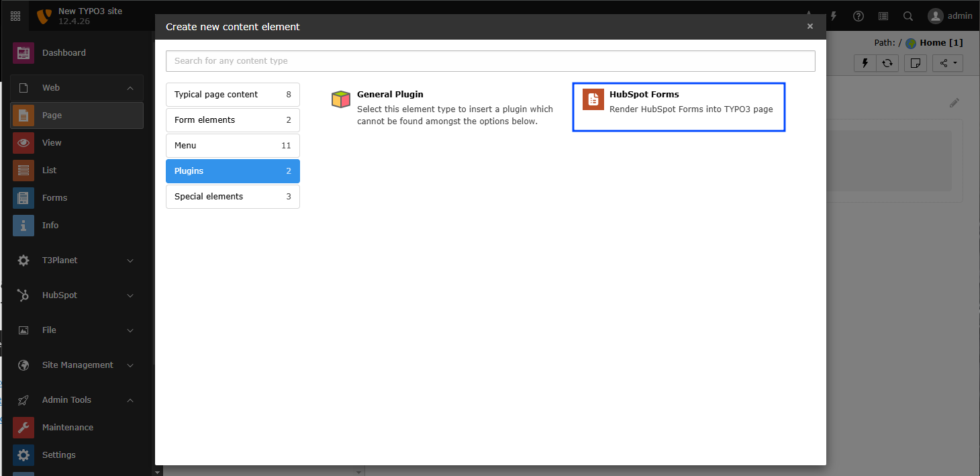Switch to Special elements tab
Viewport: 980px width, 476px height.
[233, 197]
